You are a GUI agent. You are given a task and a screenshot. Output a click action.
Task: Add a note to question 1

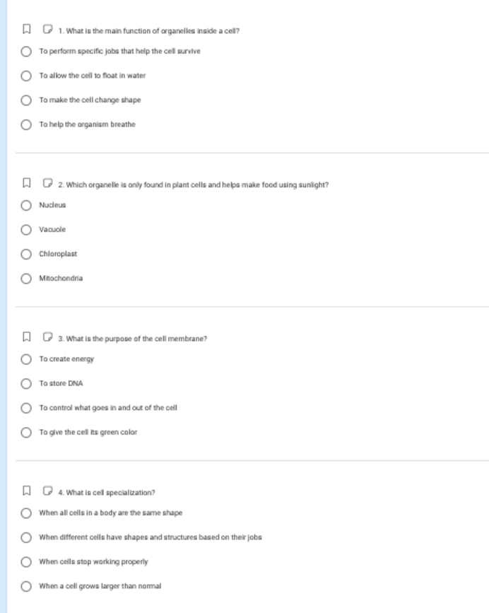click(x=47, y=29)
